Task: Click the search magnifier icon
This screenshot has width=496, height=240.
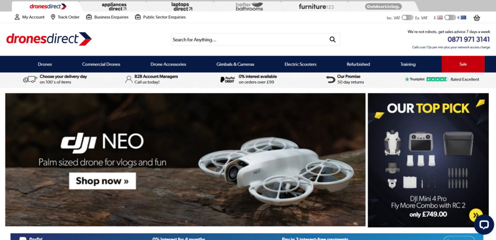Action: [332, 40]
